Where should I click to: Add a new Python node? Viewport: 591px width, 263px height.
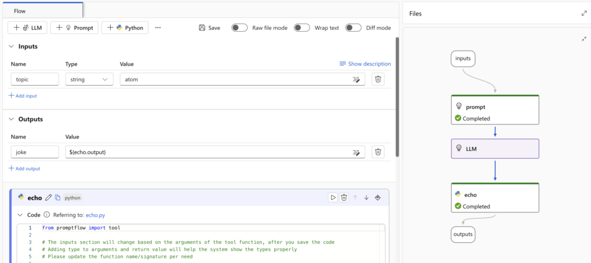(125, 28)
